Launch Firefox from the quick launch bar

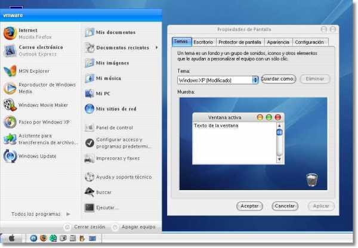click(x=44, y=238)
